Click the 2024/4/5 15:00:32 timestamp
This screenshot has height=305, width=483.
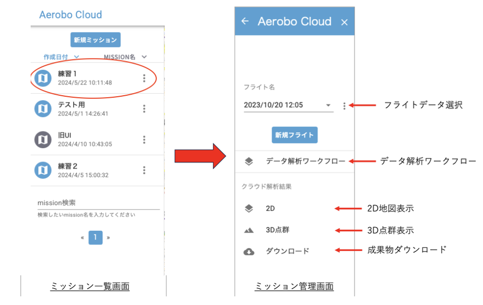coord(83,175)
